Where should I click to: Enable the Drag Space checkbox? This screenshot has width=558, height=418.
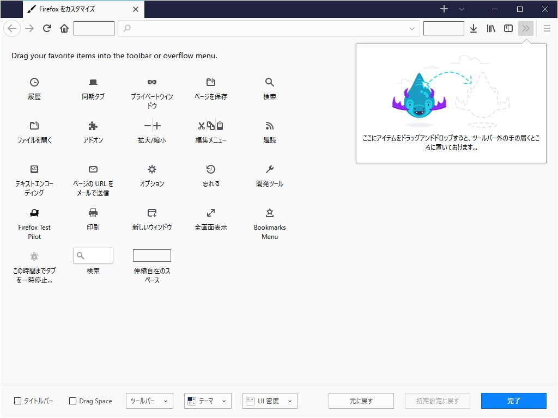(x=72, y=401)
